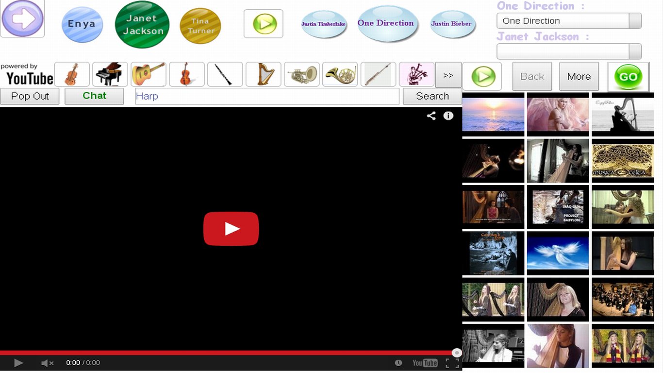Unmute the video player volume
663x373 pixels.
(47, 363)
